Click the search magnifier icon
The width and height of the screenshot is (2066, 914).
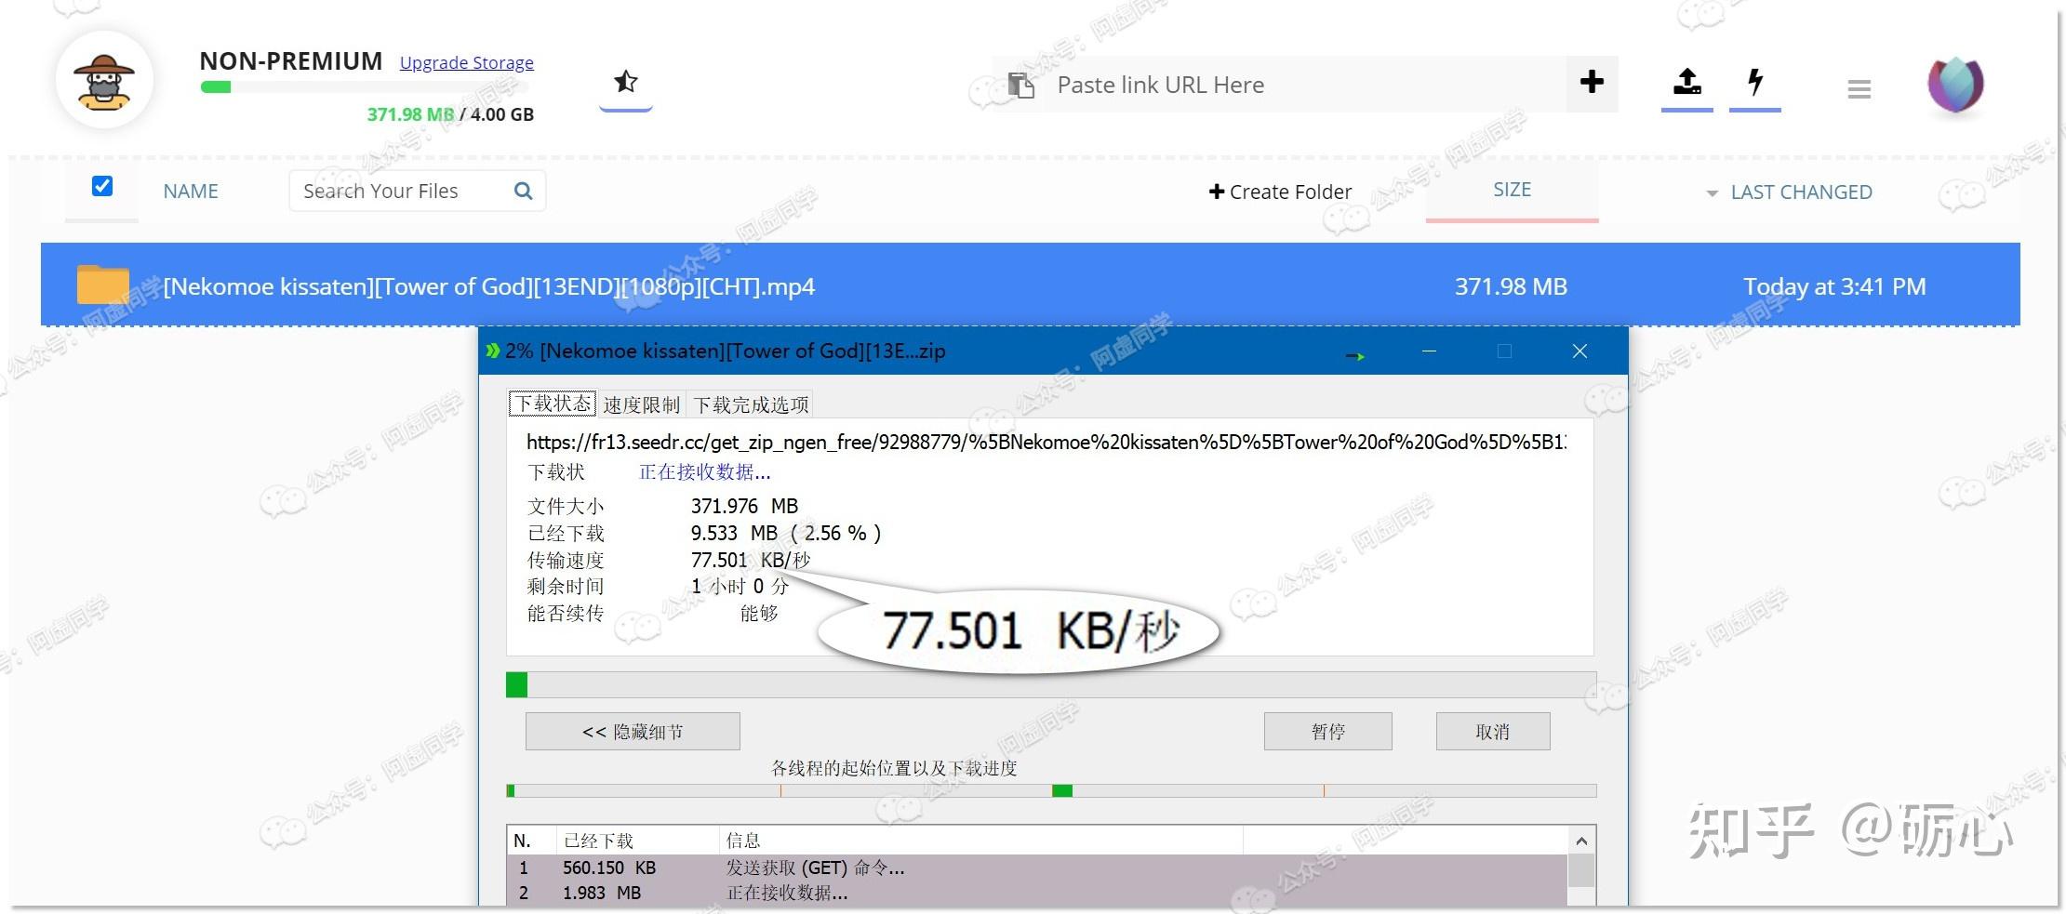524,191
